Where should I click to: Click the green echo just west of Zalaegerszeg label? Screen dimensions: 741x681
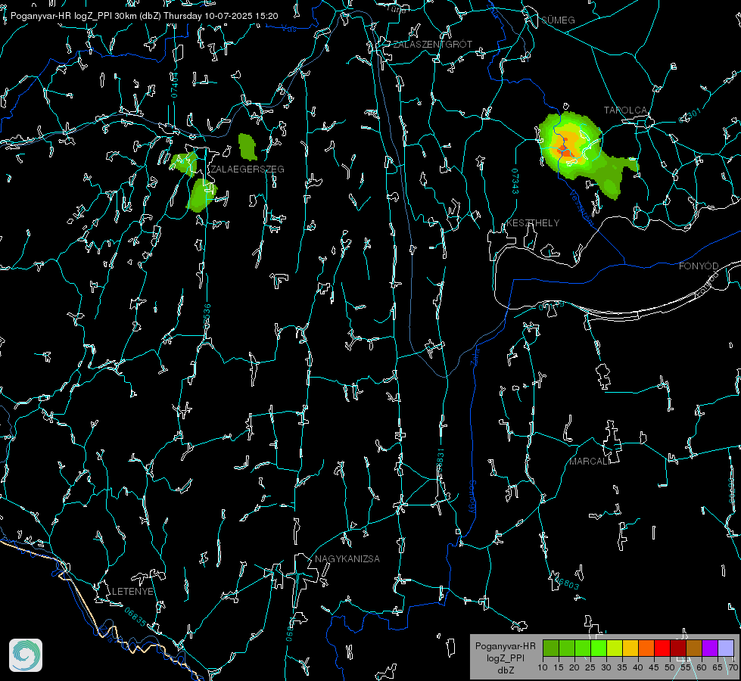tap(185, 163)
